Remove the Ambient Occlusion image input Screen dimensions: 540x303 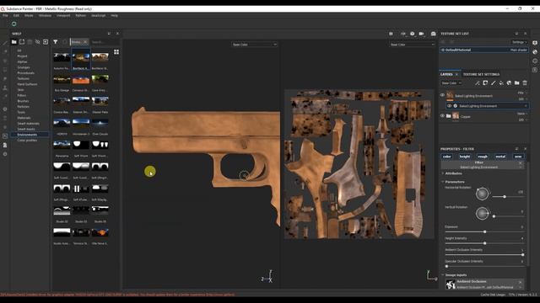[521, 282]
